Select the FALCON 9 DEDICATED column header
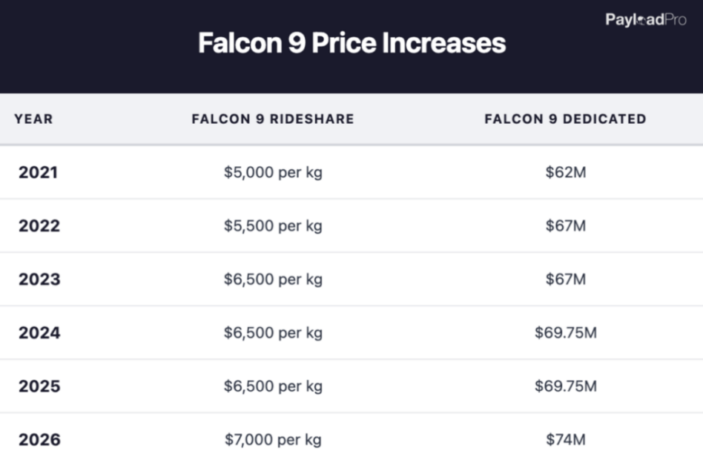 [565, 119]
